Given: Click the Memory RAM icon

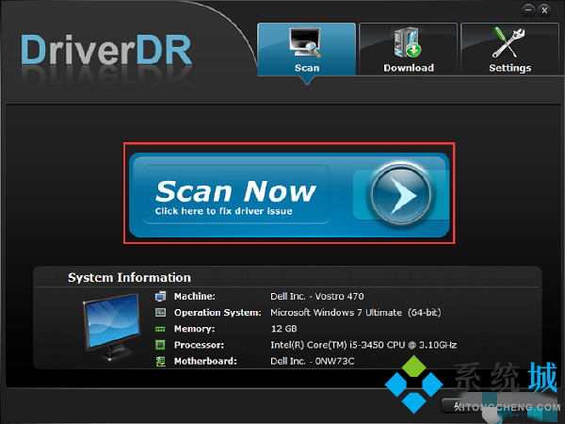Looking at the screenshot, I should [x=160, y=329].
